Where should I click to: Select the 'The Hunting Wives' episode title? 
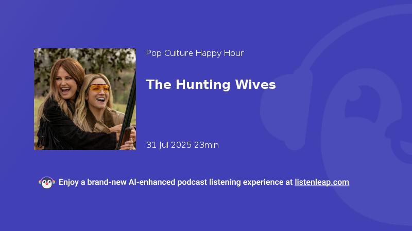click(x=211, y=85)
